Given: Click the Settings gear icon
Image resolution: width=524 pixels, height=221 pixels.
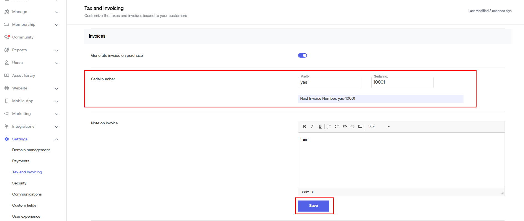Looking at the screenshot, I should tap(7, 139).
